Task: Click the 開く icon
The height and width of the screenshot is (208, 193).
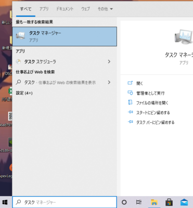Action: [x=130, y=83]
